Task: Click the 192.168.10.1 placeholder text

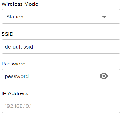Action: (x=18, y=106)
